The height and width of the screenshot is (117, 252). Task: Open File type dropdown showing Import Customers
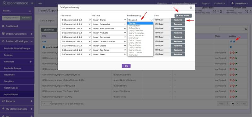[x=109, y=37]
